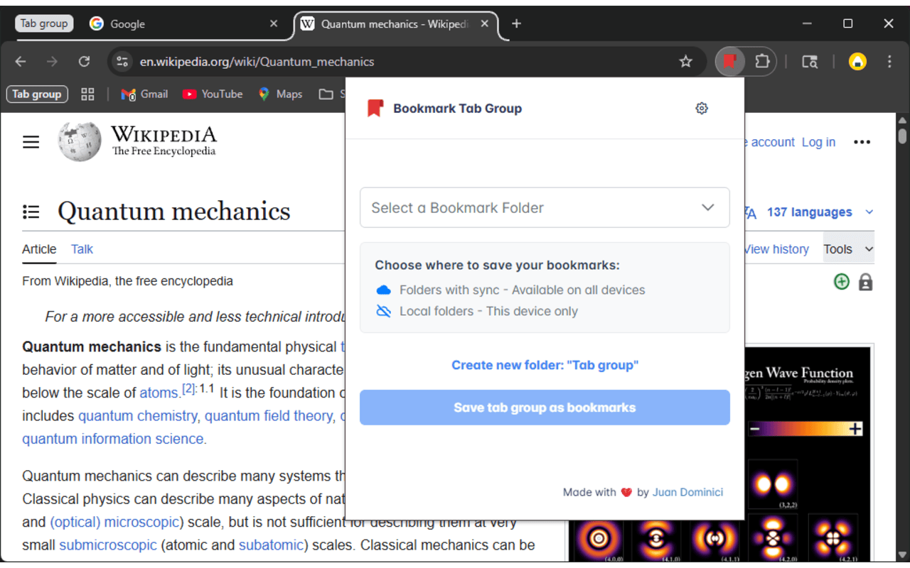Image resolution: width=910 pixels, height=568 pixels.
Task: Click 'Create new folder: Tab group' link
Action: 545,364
